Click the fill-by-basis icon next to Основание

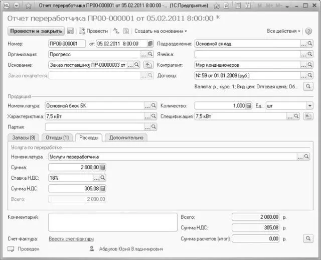(x=148, y=65)
